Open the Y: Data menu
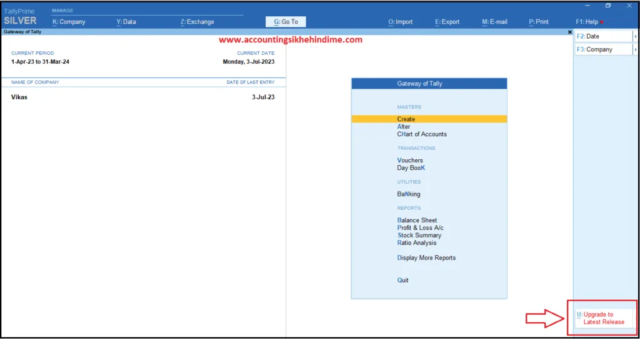 [x=126, y=22]
